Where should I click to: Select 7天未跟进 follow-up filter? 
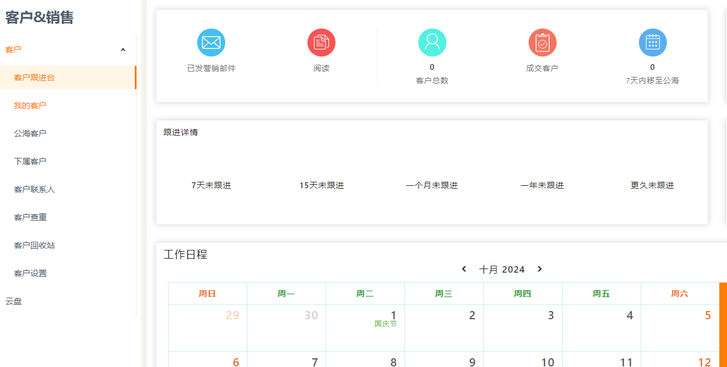coord(211,185)
